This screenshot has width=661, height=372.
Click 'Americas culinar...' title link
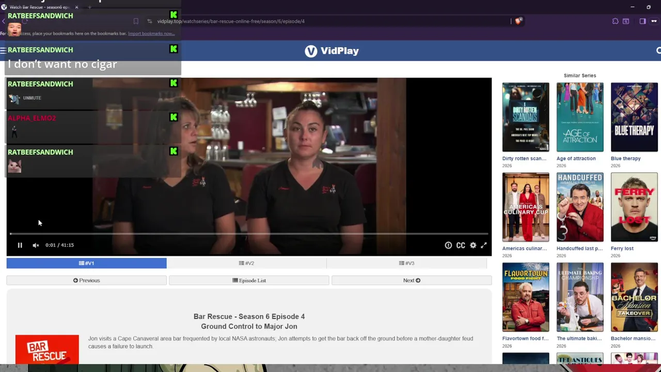(524, 249)
